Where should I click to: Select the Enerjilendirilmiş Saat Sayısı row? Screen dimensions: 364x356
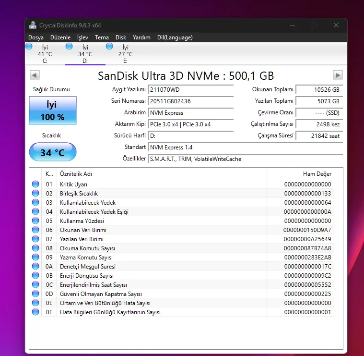[182, 284]
